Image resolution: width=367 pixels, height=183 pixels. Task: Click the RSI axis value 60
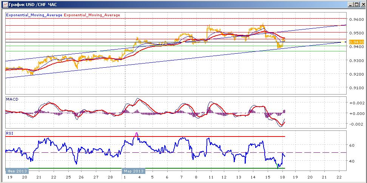[x=353, y=145]
